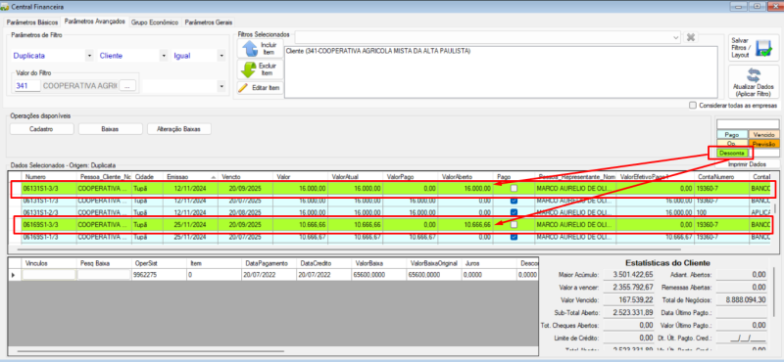
Task: Click the filter value code field 341
Action: [x=27, y=86]
